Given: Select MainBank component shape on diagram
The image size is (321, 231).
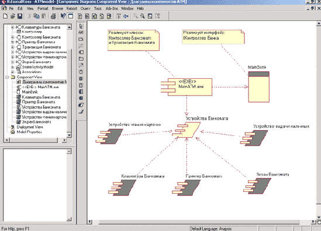Looking at the screenshot, I should pyautogui.click(x=259, y=86).
